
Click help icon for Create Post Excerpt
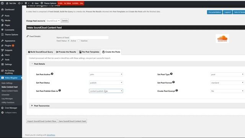click(176, 90)
